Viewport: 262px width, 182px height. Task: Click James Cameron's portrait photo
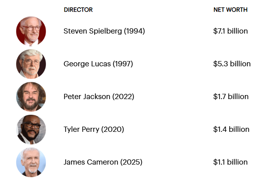pyautogui.click(x=31, y=162)
